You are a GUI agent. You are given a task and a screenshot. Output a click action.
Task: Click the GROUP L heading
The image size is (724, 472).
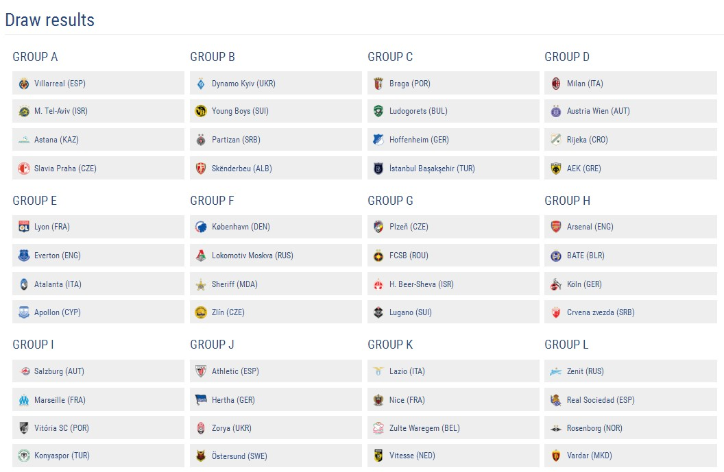[566, 345]
